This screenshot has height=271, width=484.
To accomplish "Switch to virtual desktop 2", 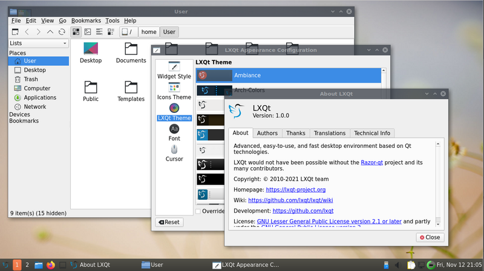I will pos(27,264).
